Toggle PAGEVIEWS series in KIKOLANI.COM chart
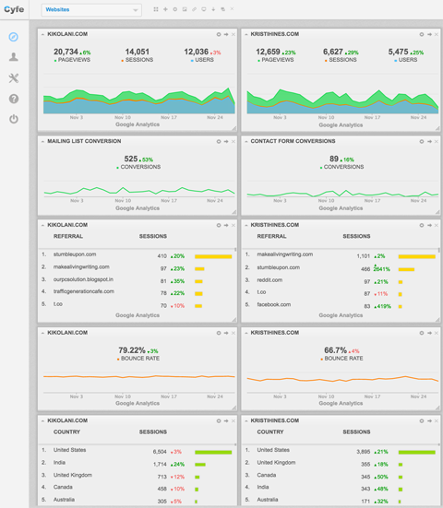The image size is (443, 508). 72,60
